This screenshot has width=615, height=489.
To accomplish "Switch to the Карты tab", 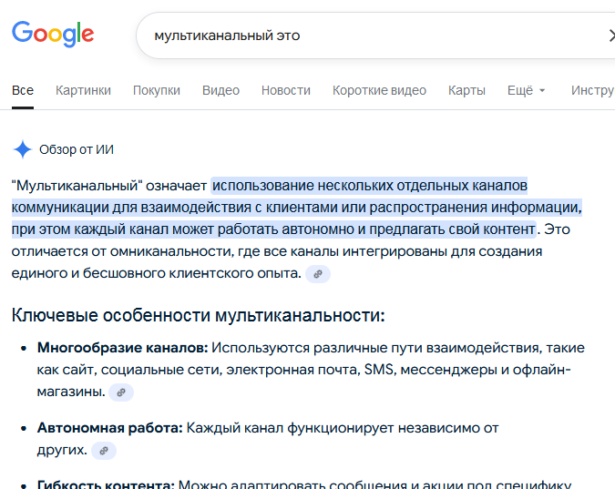I will (466, 90).
